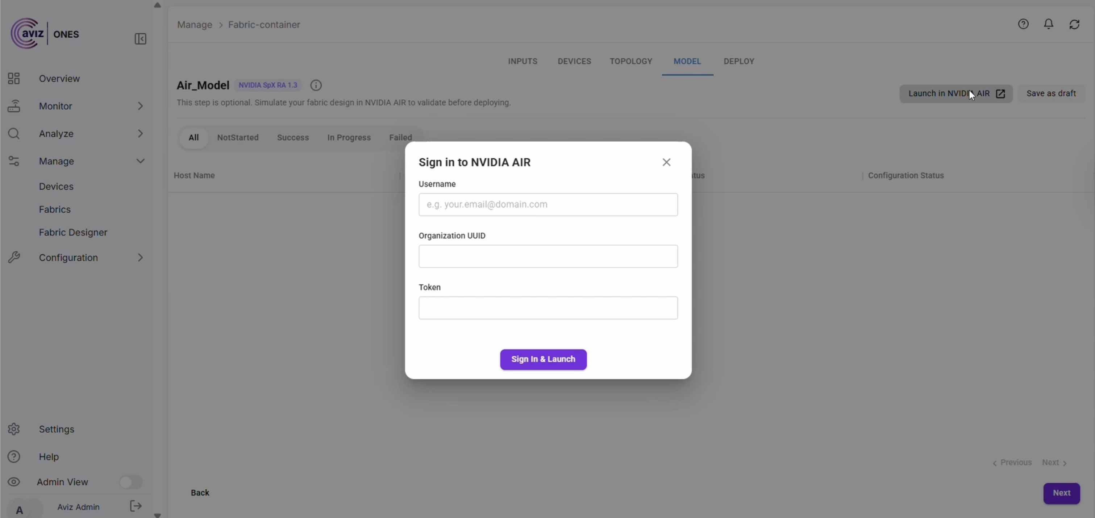Click the info icon next to Air_Model
The image size is (1095, 518).
(x=316, y=85)
